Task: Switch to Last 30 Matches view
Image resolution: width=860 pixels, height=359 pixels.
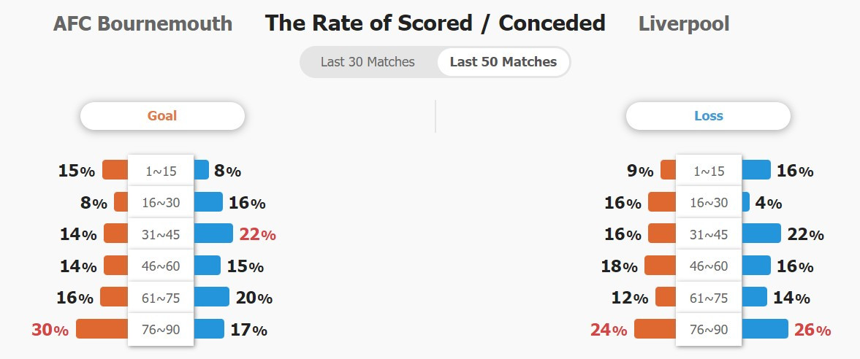Action: click(368, 62)
